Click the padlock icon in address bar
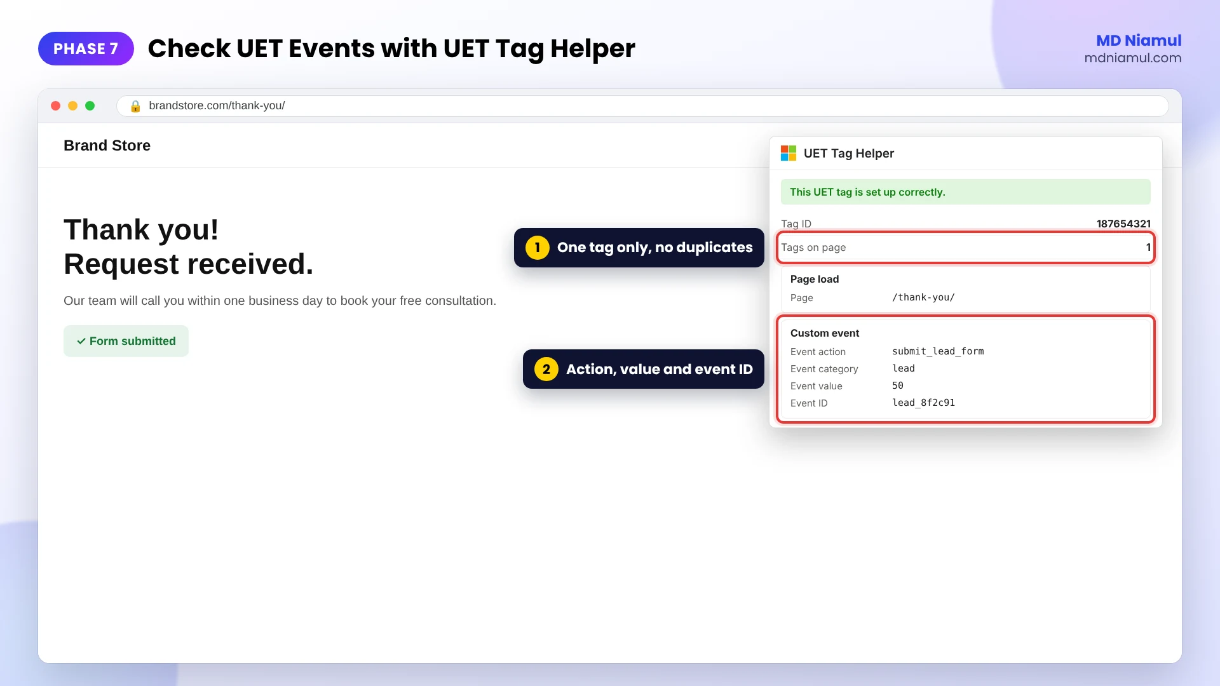The image size is (1220, 686). 135,106
